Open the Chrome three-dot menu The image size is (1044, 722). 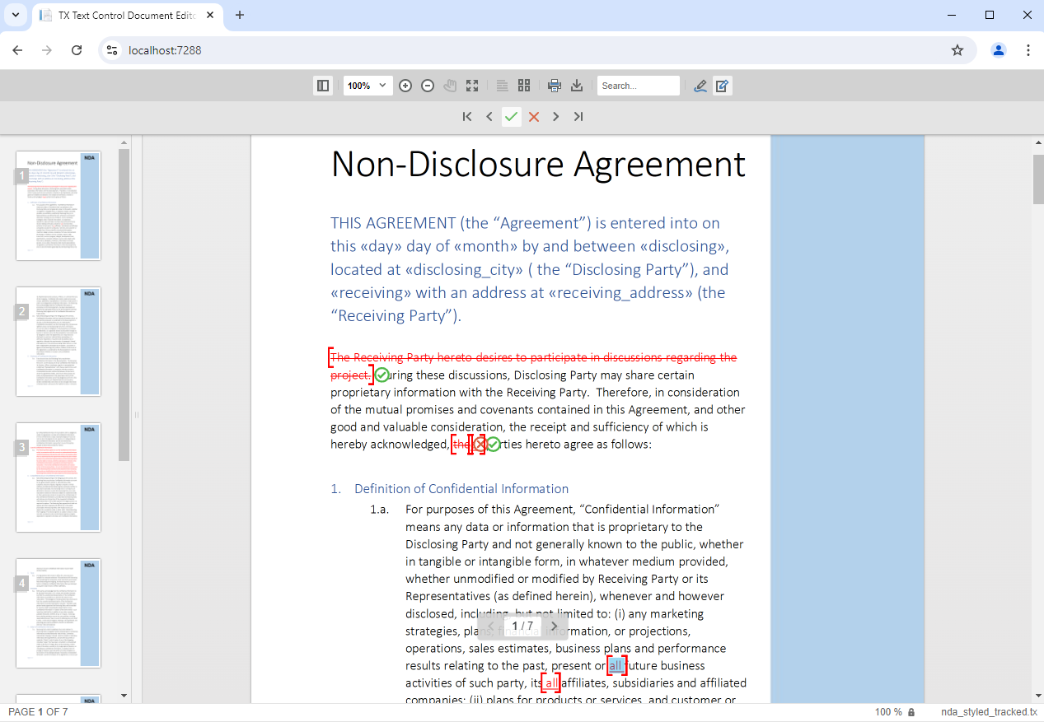[x=1028, y=50]
